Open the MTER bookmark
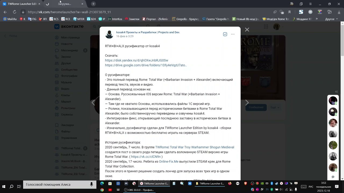Viewport: 344px width, 193px height. (x=79, y=19)
